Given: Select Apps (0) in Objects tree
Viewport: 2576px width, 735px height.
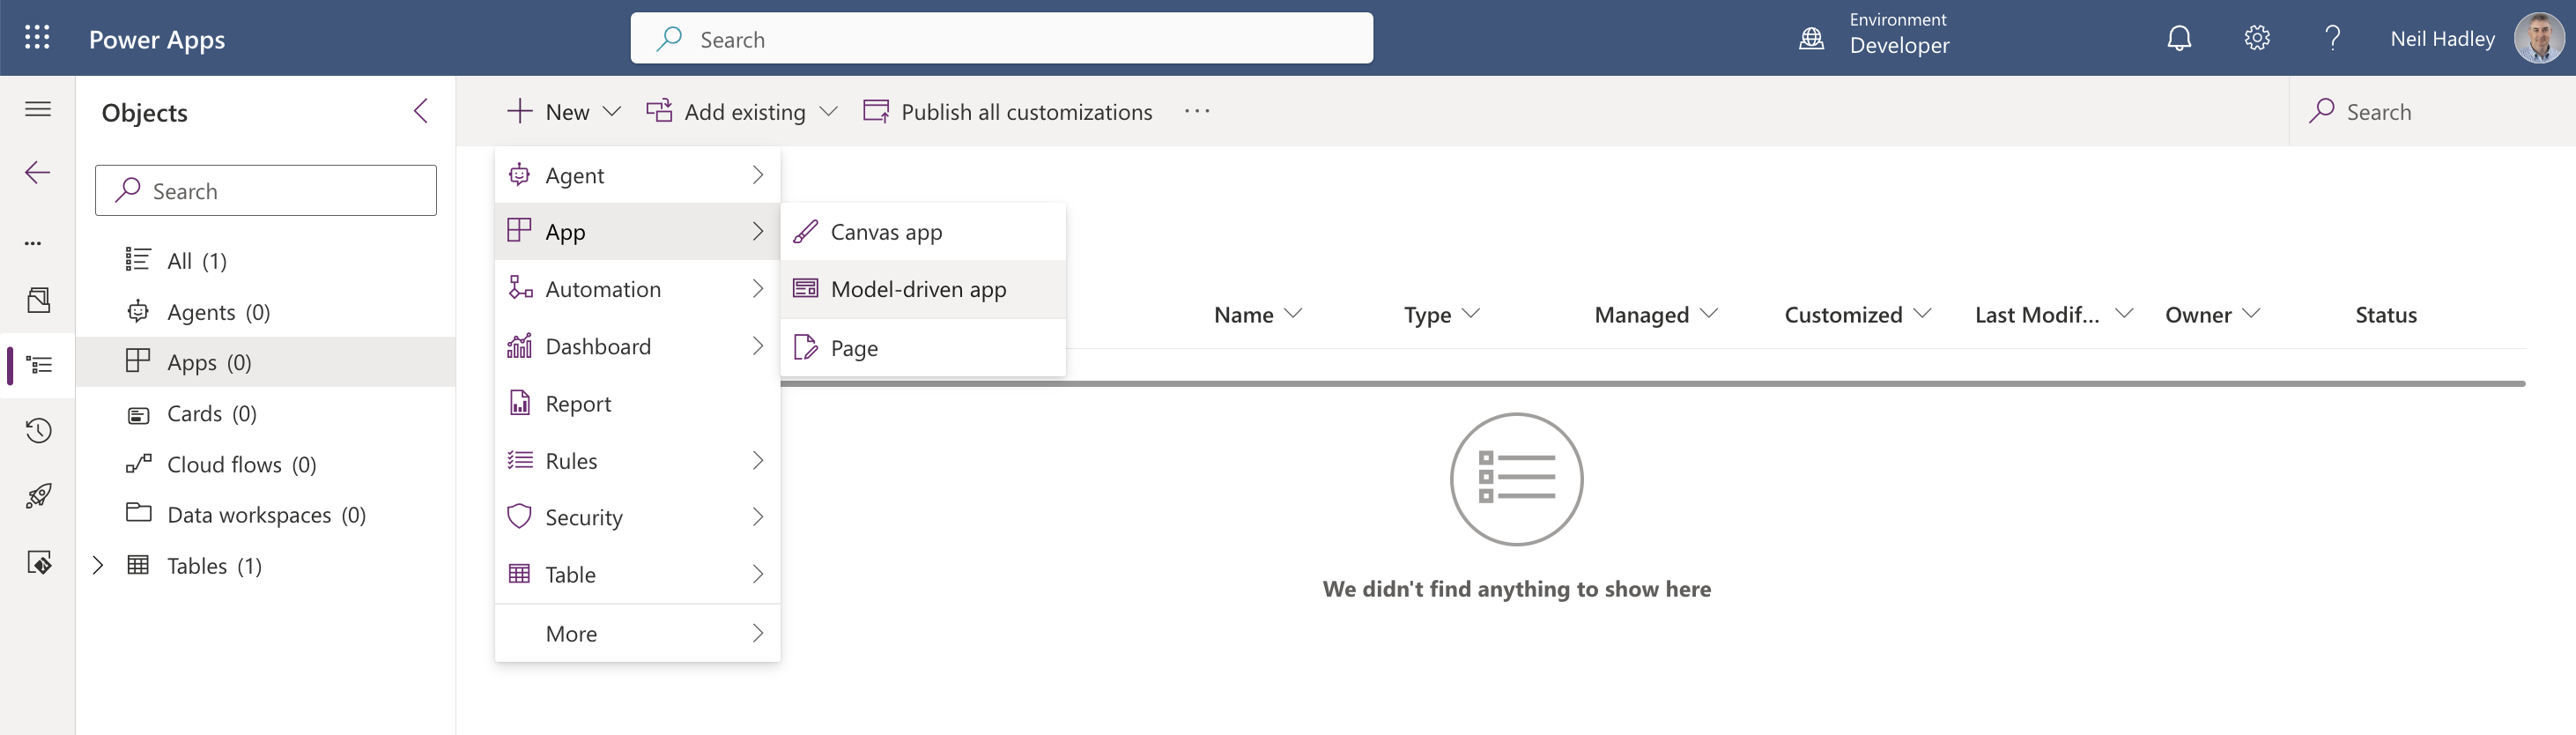Looking at the screenshot, I should [x=266, y=362].
